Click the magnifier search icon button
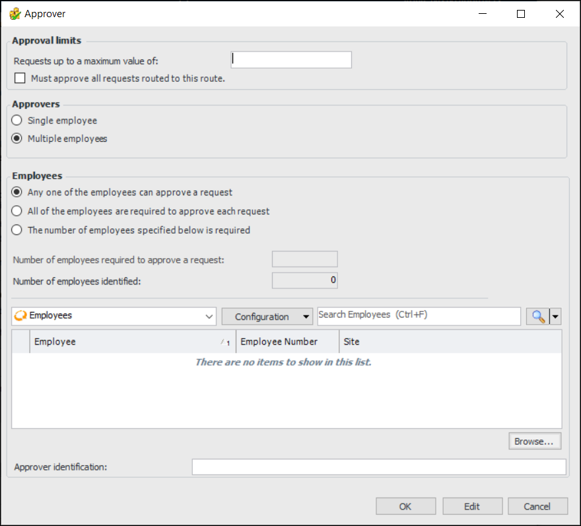The width and height of the screenshot is (581, 526). pyautogui.click(x=538, y=317)
